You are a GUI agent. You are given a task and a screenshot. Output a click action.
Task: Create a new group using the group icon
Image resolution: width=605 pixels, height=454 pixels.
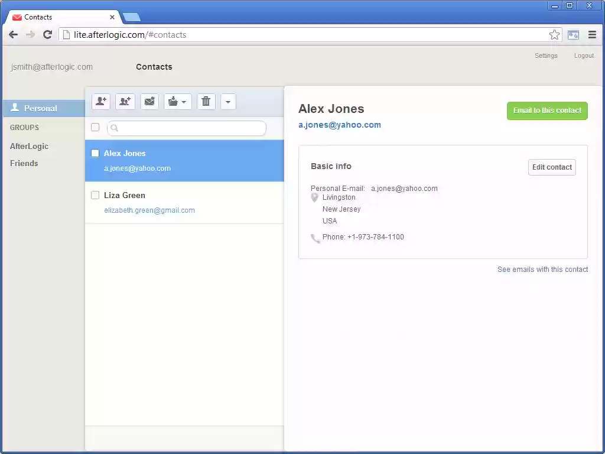[x=125, y=101]
